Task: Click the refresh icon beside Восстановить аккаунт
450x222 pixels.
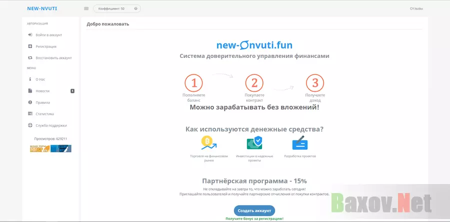Action: click(x=30, y=58)
